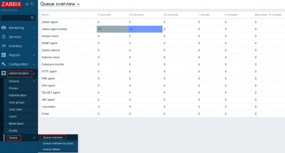Viewport: 285px width, 153px height.
Task: Click the Queue submenu arrow
Action: 34,138
